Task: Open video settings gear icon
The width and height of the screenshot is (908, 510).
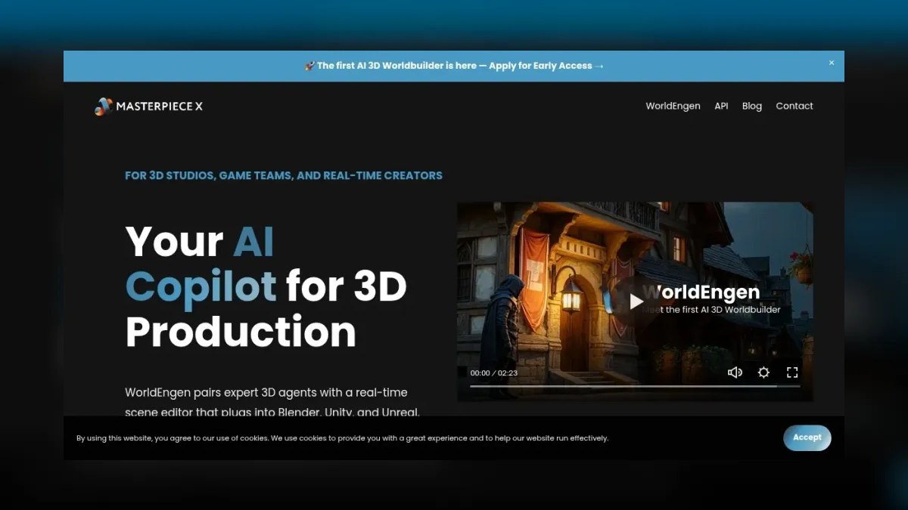Action: click(763, 372)
